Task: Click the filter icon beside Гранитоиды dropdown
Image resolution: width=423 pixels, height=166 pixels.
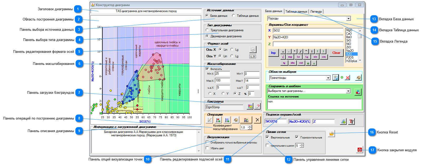Action: pyautogui.click(x=335, y=77)
